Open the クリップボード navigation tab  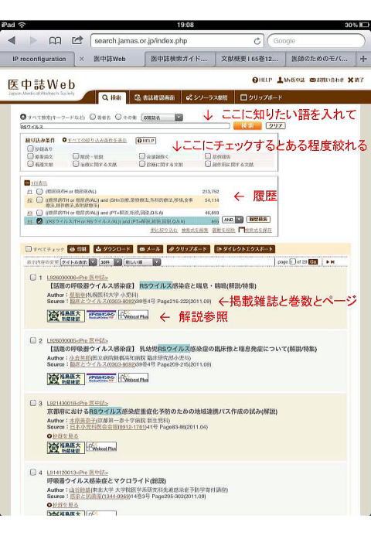pos(261,97)
